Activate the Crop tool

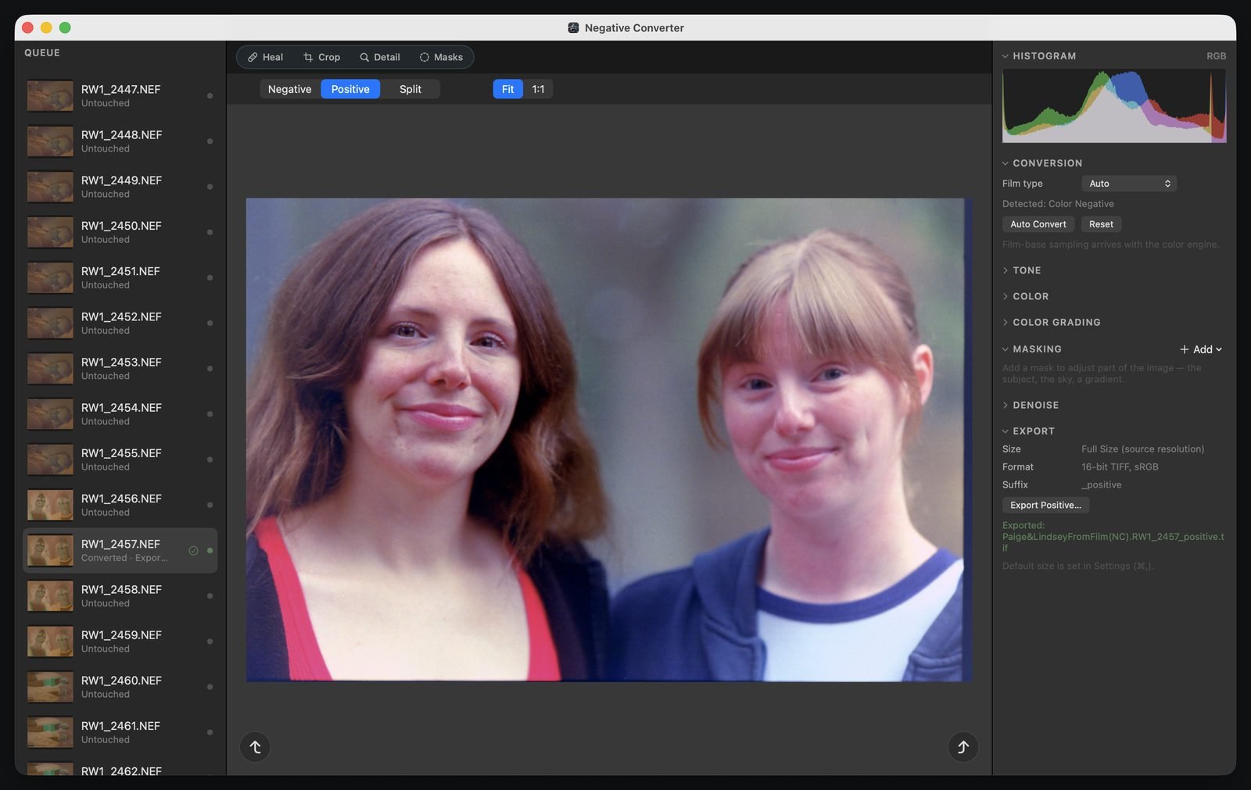point(321,57)
